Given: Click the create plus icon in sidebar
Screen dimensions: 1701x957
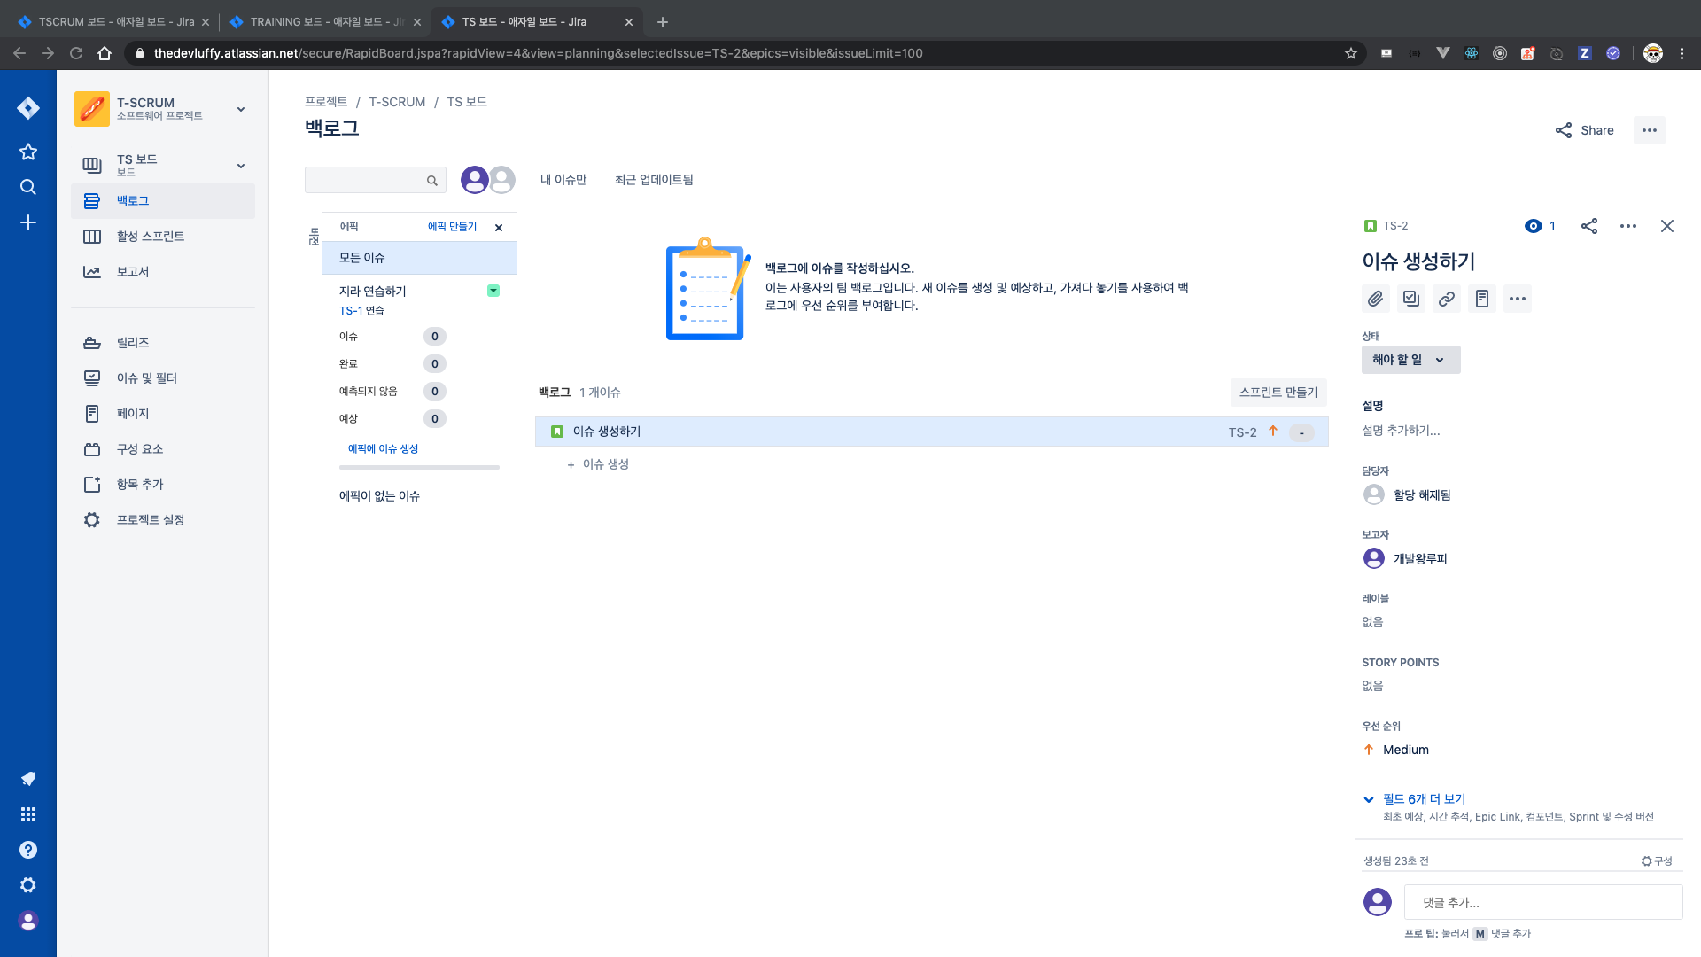Looking at the screenshot, I should (28, 222).
